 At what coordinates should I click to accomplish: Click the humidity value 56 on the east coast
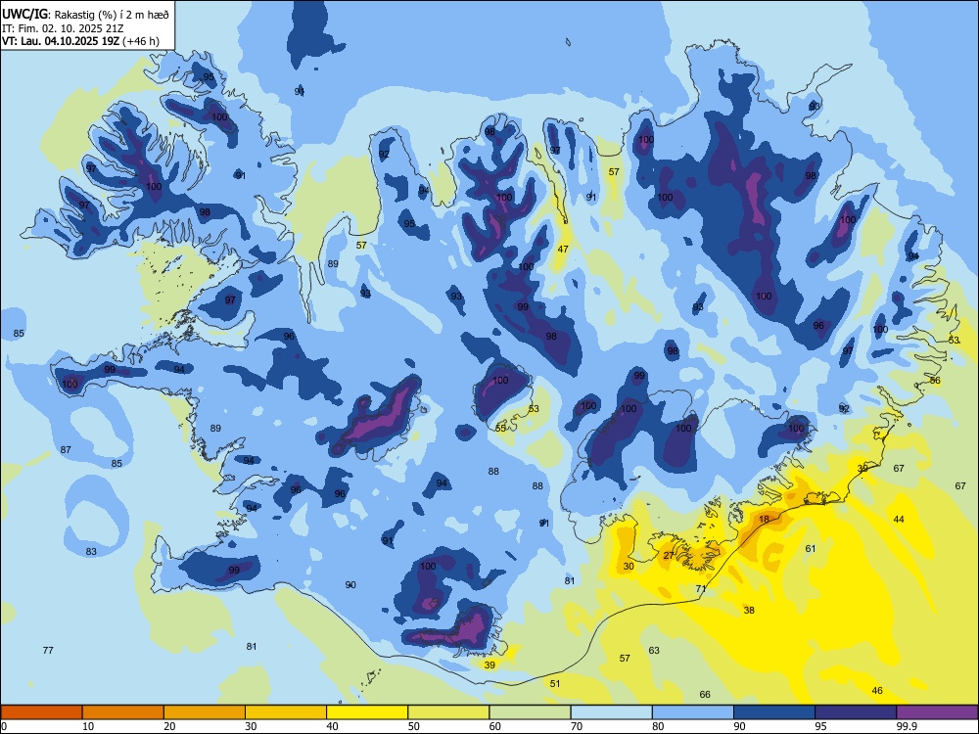click(935, 380)
